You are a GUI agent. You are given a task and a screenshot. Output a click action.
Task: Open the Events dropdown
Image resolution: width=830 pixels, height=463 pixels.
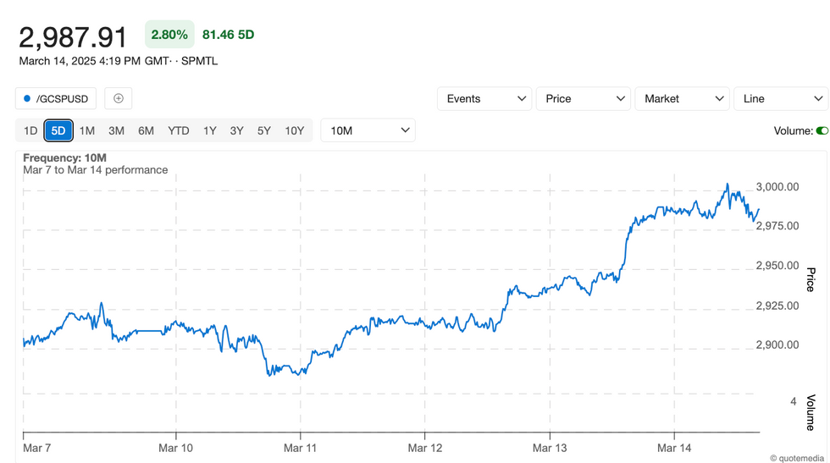[x=484, y=99]
